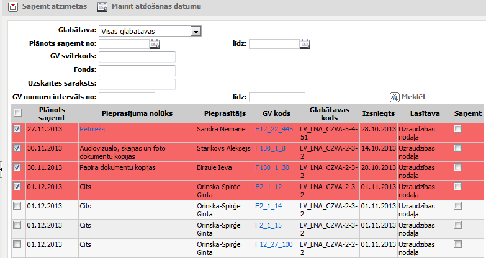
Task: Click the Uzskaites saraksts input field
Action: pos(137,84)
